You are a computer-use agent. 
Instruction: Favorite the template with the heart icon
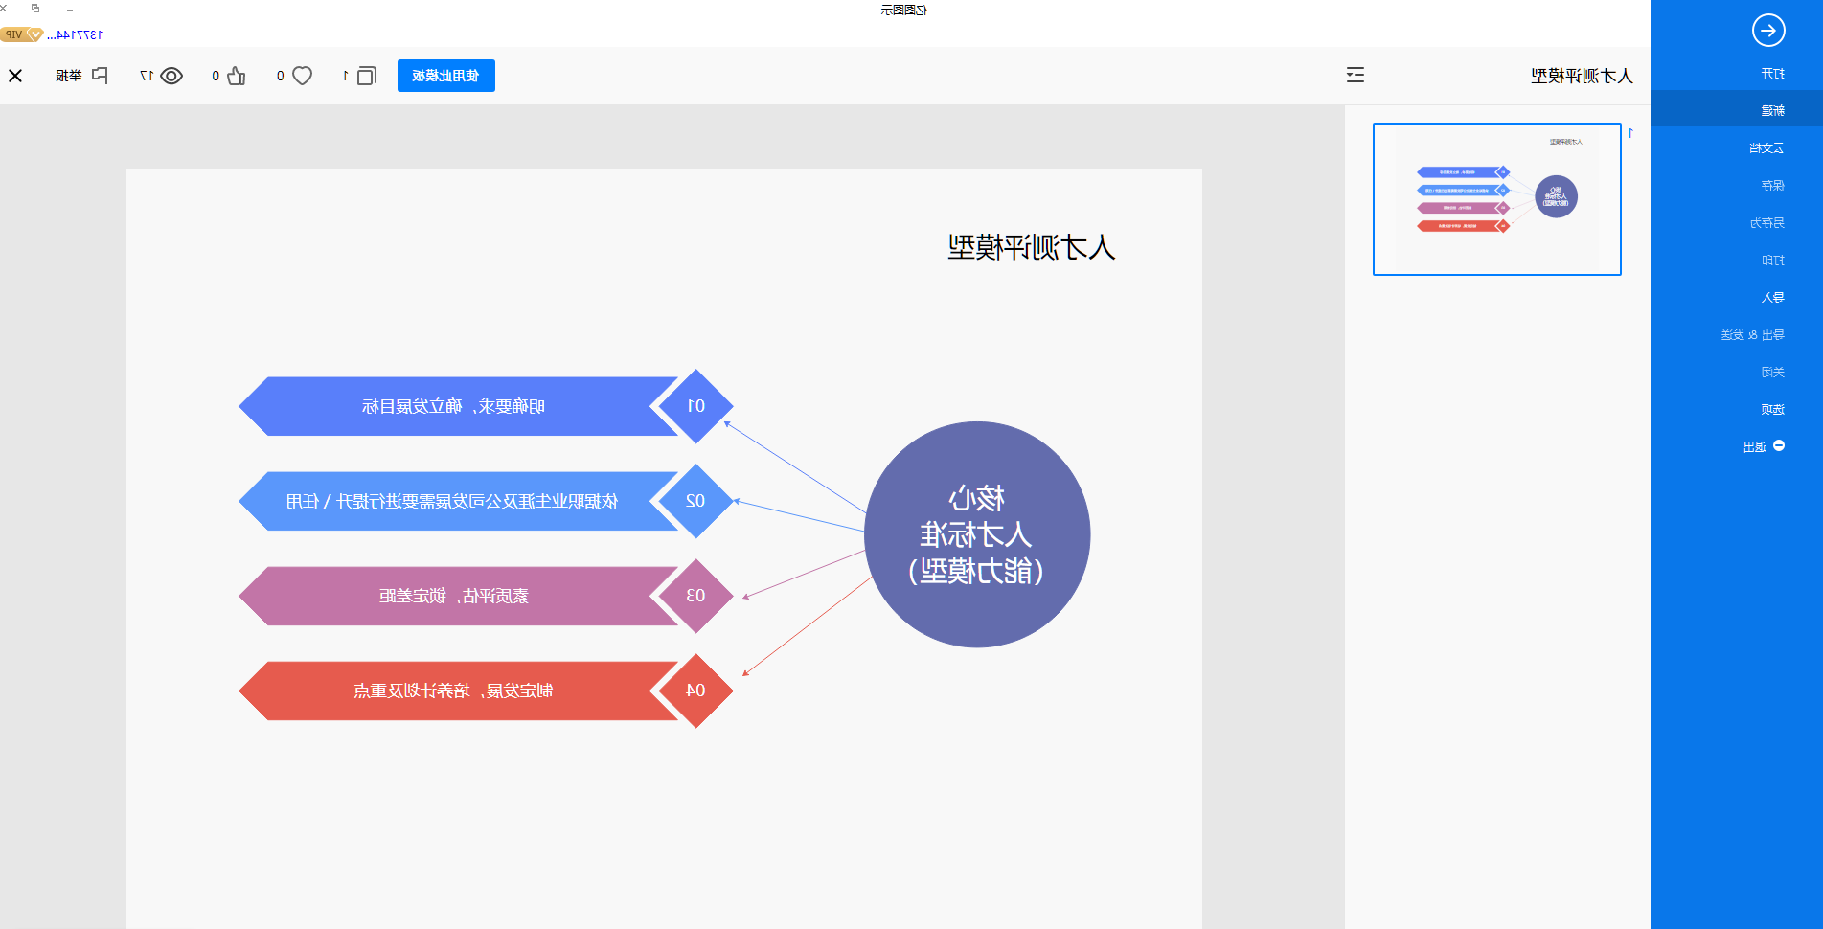pos(302,76)
